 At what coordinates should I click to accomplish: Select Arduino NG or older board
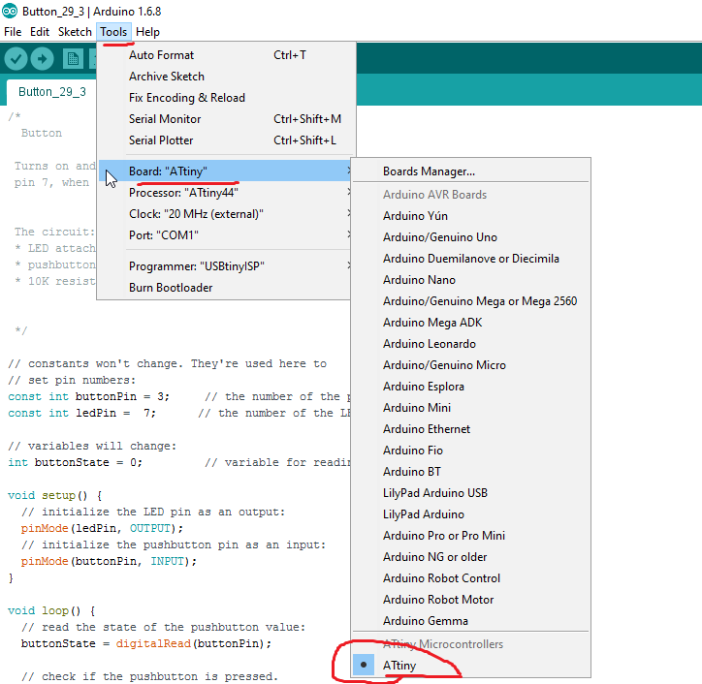470,557
